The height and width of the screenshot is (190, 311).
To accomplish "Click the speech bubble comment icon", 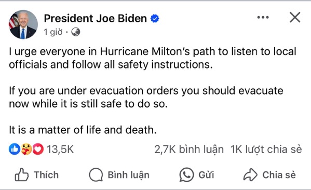I will pyautogui.click(x=96, y=175).
